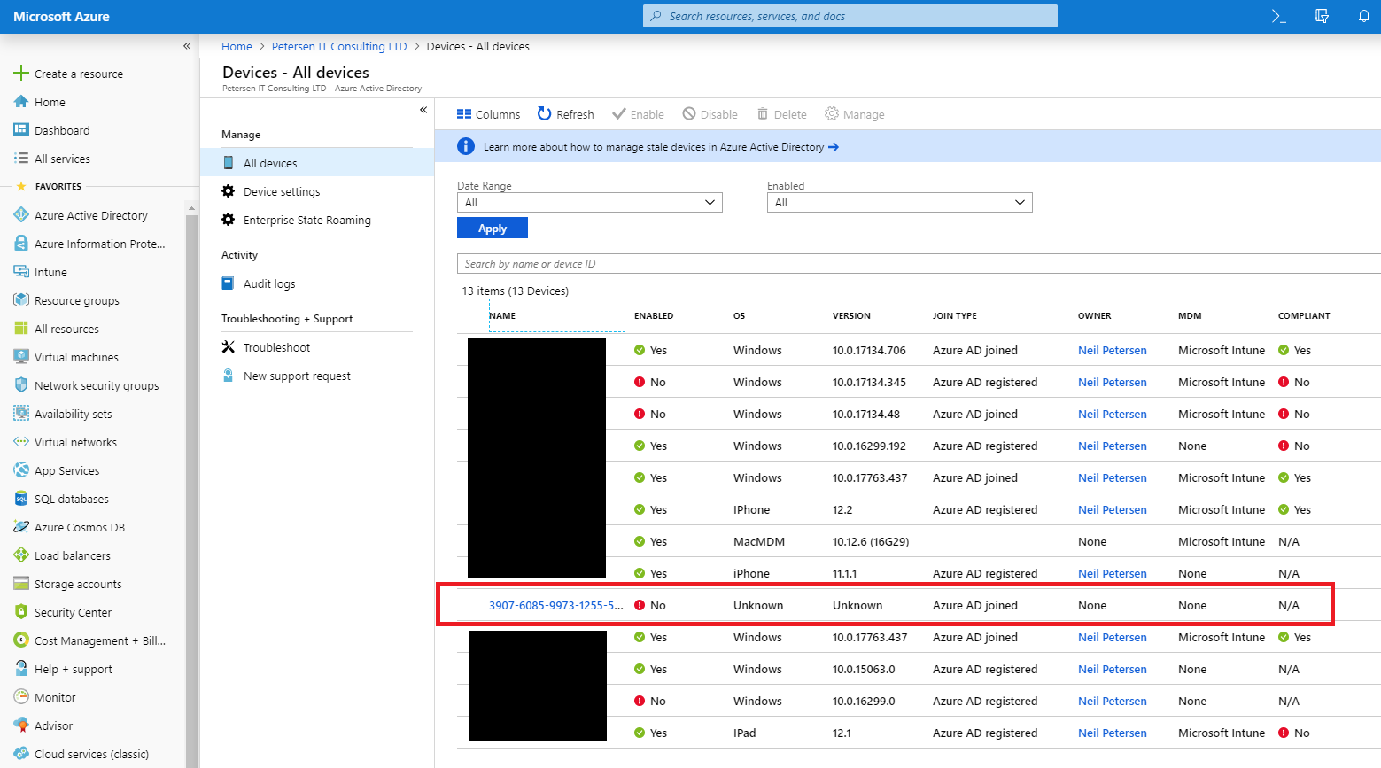This screenshot has width=1381, height=768.
Task: Sort by NAME column header
Action: point(502,315)
